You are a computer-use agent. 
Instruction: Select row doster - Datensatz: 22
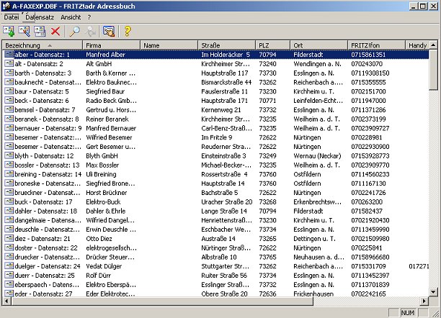click(215, 247)
